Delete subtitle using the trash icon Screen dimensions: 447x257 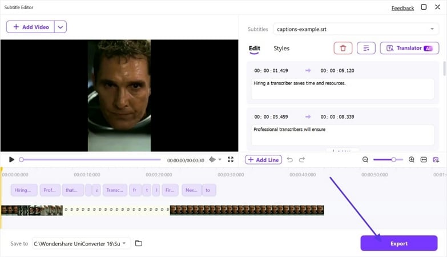(343, 48)
